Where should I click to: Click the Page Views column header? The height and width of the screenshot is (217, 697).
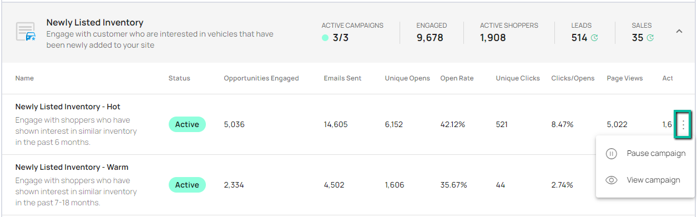click(x=625, y=78)
